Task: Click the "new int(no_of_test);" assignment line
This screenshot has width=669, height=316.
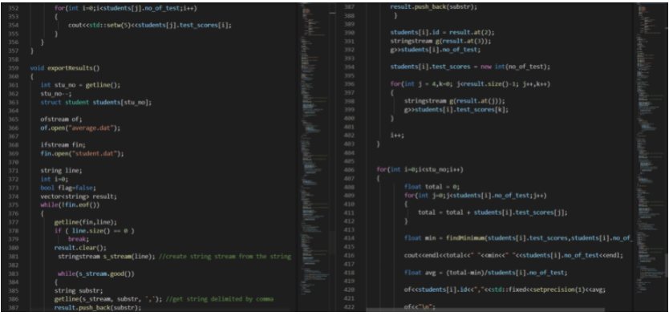Action: 471,67
